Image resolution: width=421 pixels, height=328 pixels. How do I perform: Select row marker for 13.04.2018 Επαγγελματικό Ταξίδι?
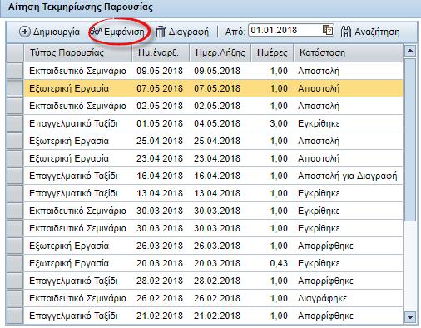point(15,193)
